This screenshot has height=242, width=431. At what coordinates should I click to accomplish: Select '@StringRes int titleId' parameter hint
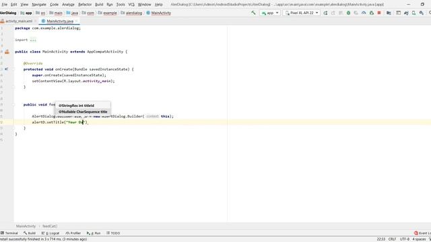tap(83, 106)
